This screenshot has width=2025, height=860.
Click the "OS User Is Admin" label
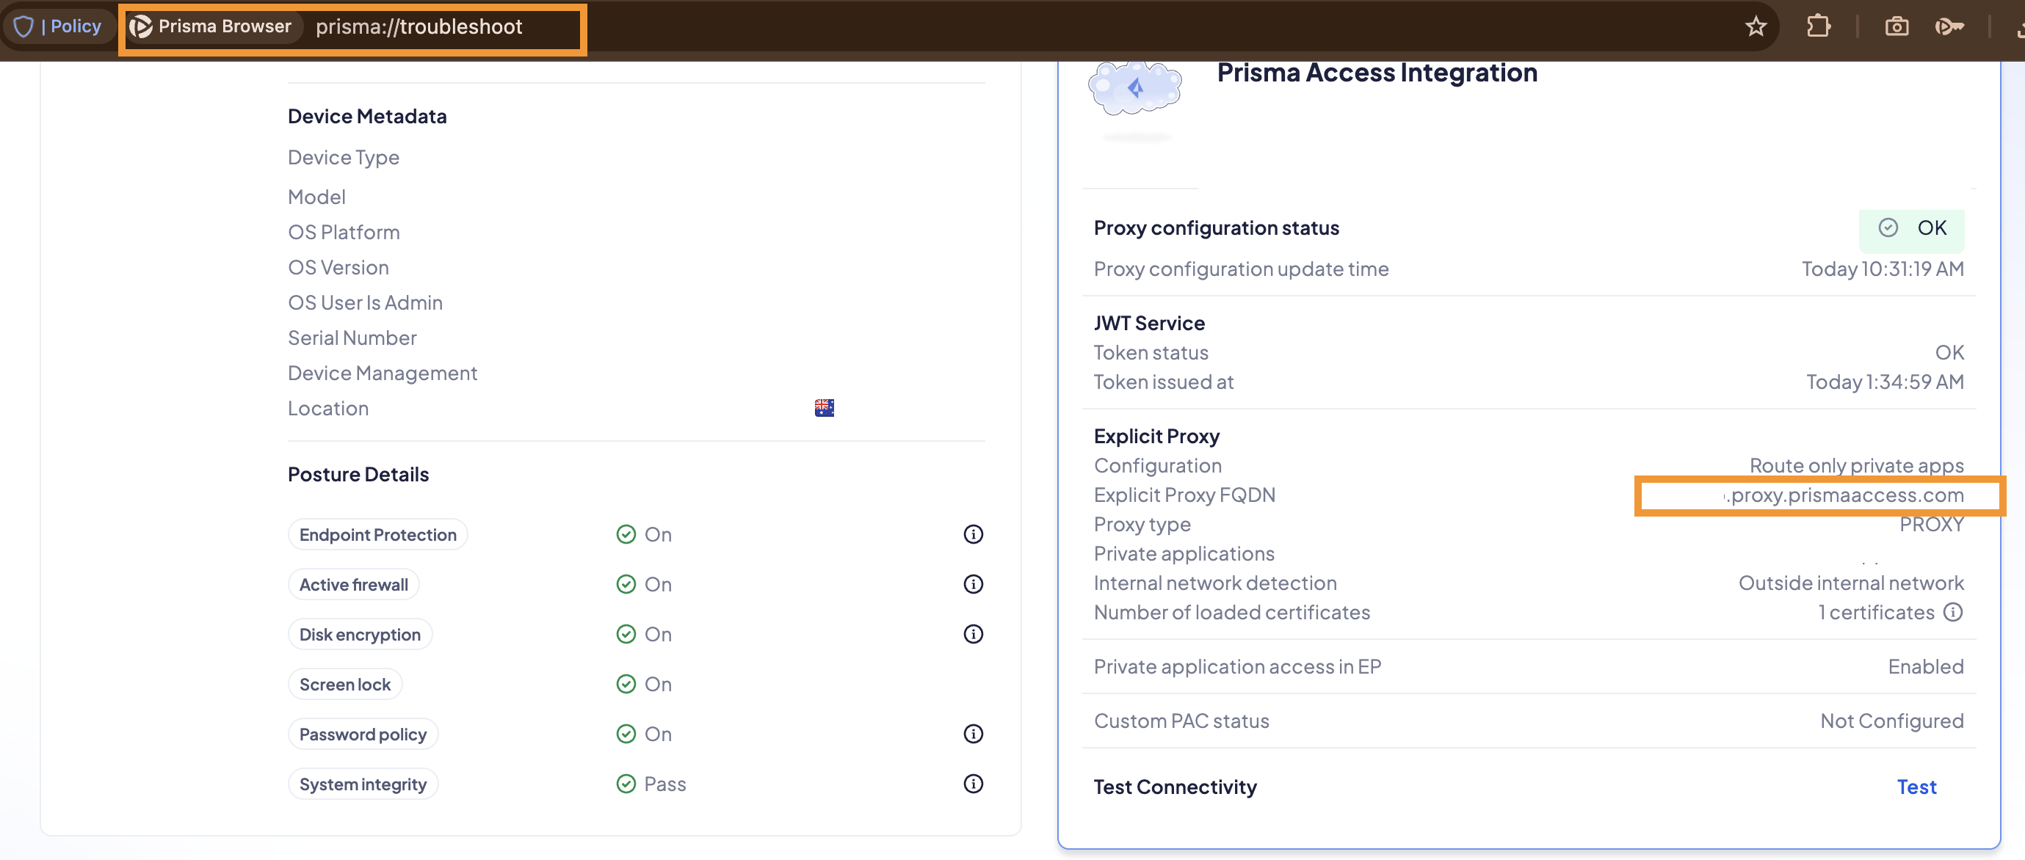pyautogui.click(x=365, y=302)
